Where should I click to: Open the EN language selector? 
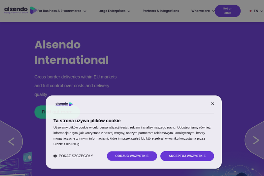click(256, 11)
